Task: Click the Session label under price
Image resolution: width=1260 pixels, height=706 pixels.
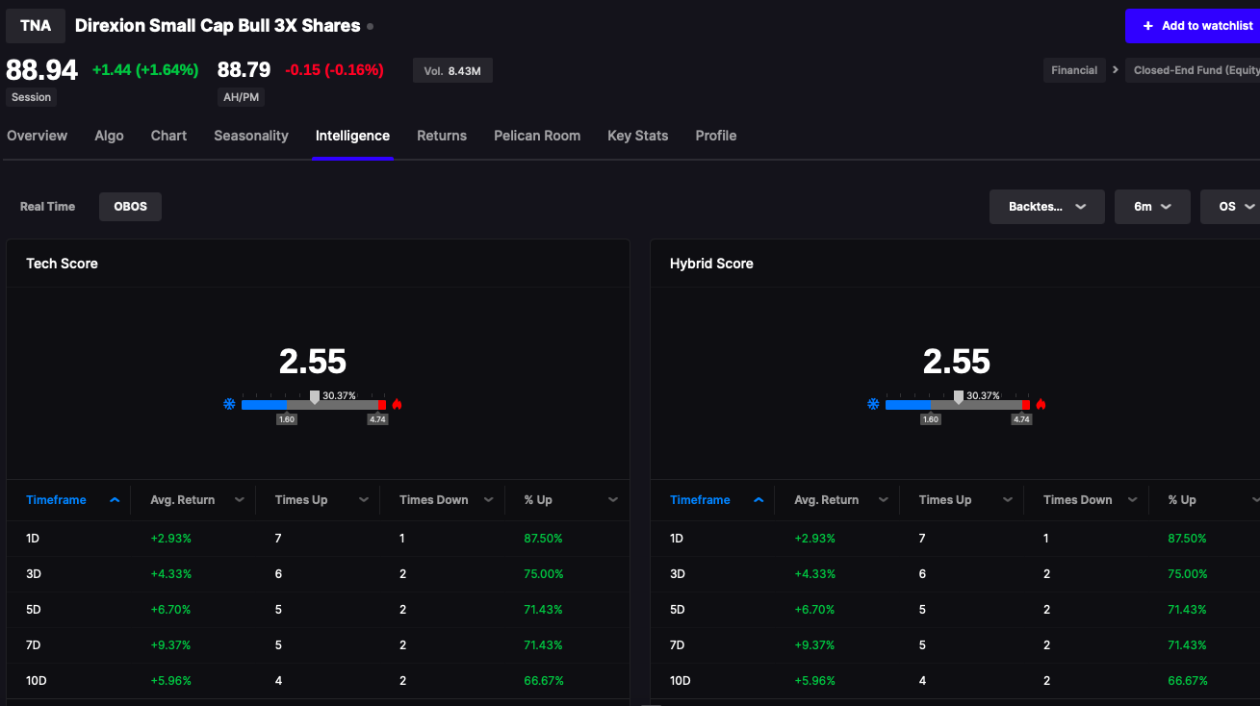Action: click(x=31, y=97)
